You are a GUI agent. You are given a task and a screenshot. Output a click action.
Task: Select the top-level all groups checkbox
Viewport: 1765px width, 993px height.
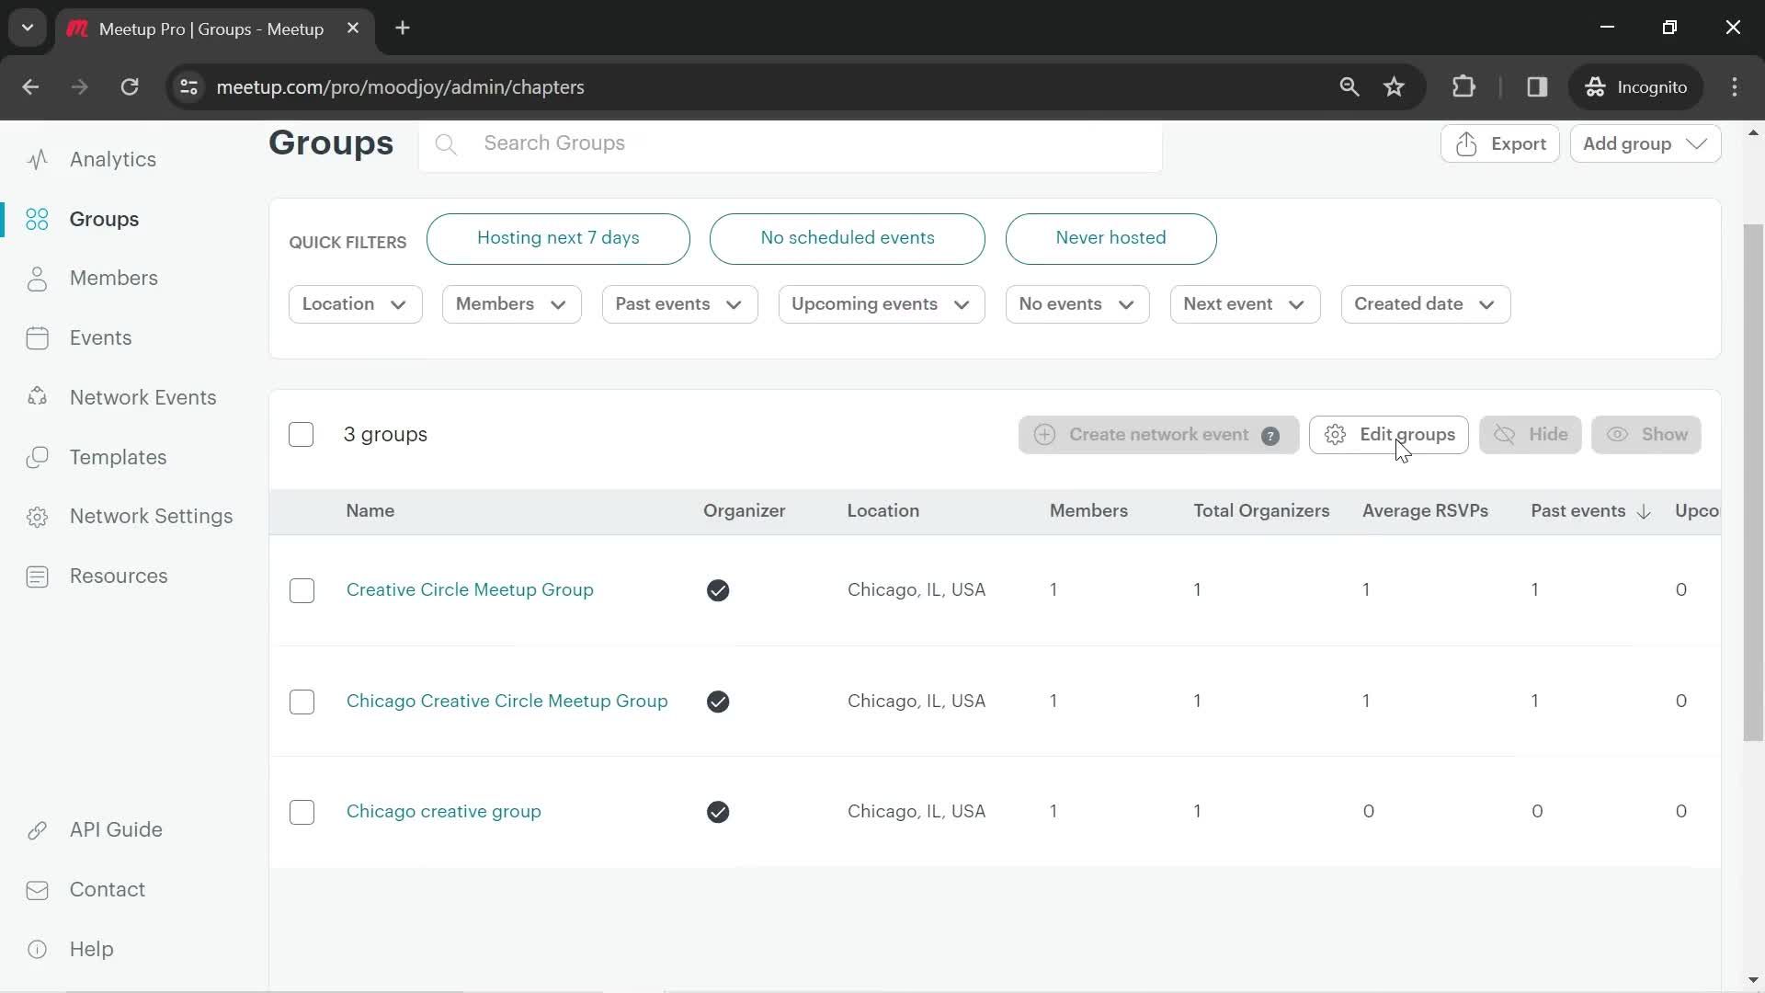pos(301,434)
